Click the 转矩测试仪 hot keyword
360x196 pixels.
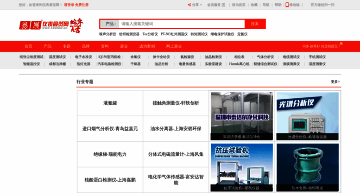click(x=199, y=34)
